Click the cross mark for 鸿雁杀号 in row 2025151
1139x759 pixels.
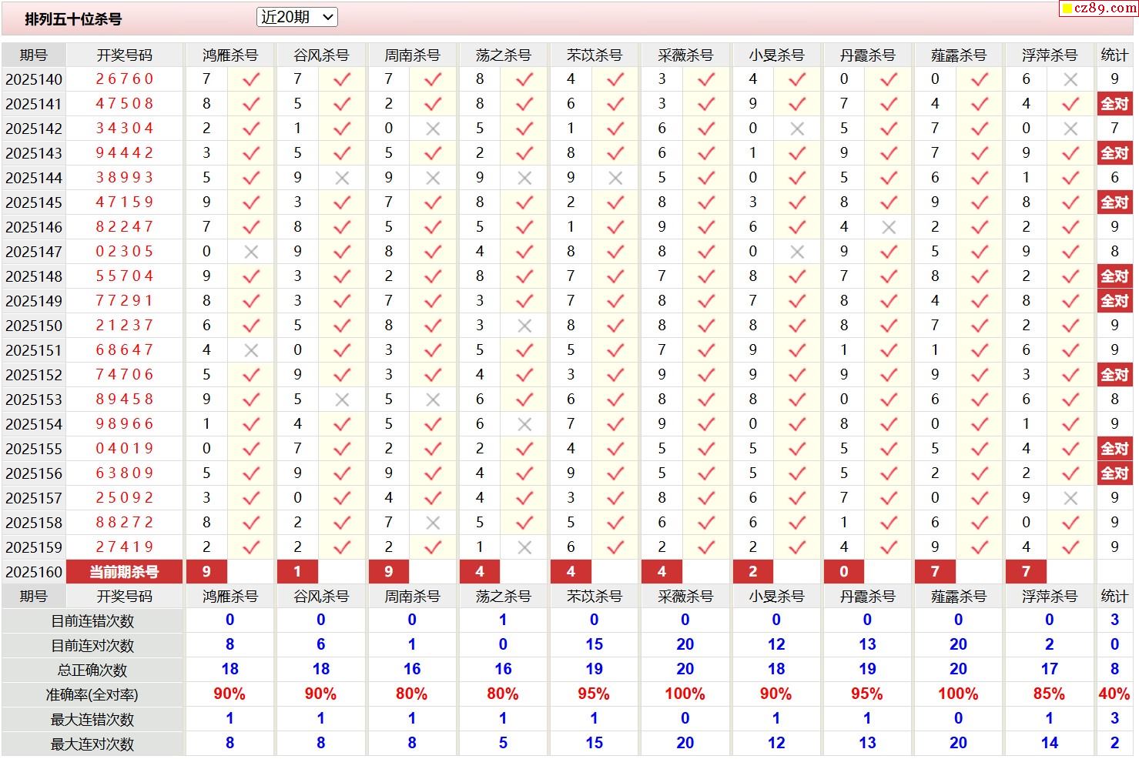[251, 350]
